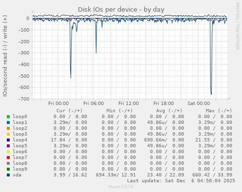Click the Max (-/+) column header

point(219,111)
